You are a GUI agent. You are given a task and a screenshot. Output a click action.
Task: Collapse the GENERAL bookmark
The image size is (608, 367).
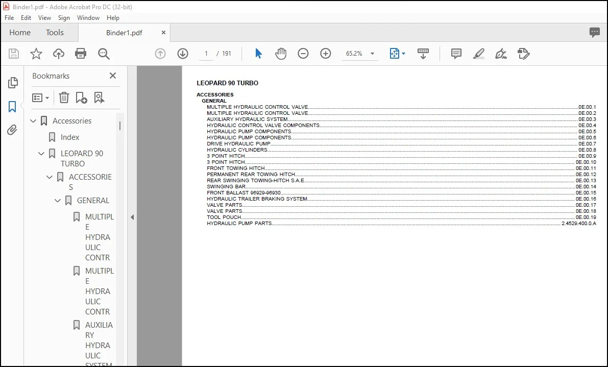58,201
